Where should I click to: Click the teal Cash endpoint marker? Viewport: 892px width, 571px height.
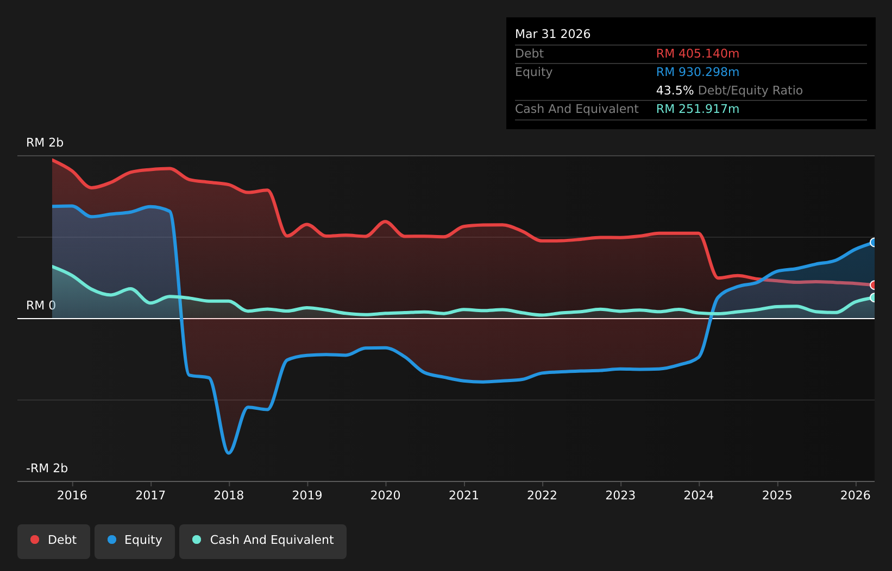tap(874, 297)
